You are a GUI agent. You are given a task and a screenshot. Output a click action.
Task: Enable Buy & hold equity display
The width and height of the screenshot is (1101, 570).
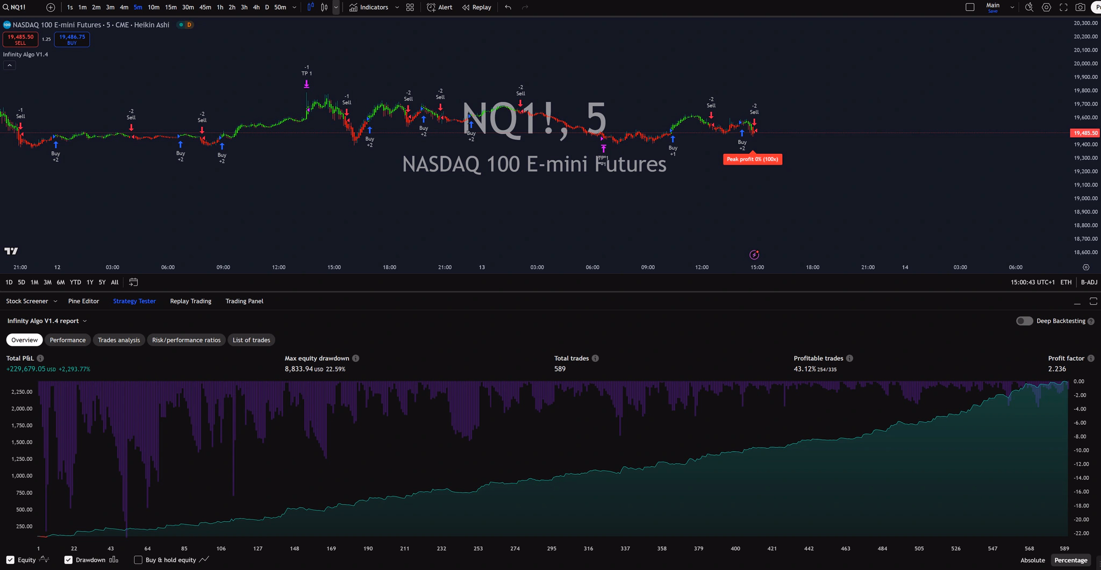[x=138, y=560]
